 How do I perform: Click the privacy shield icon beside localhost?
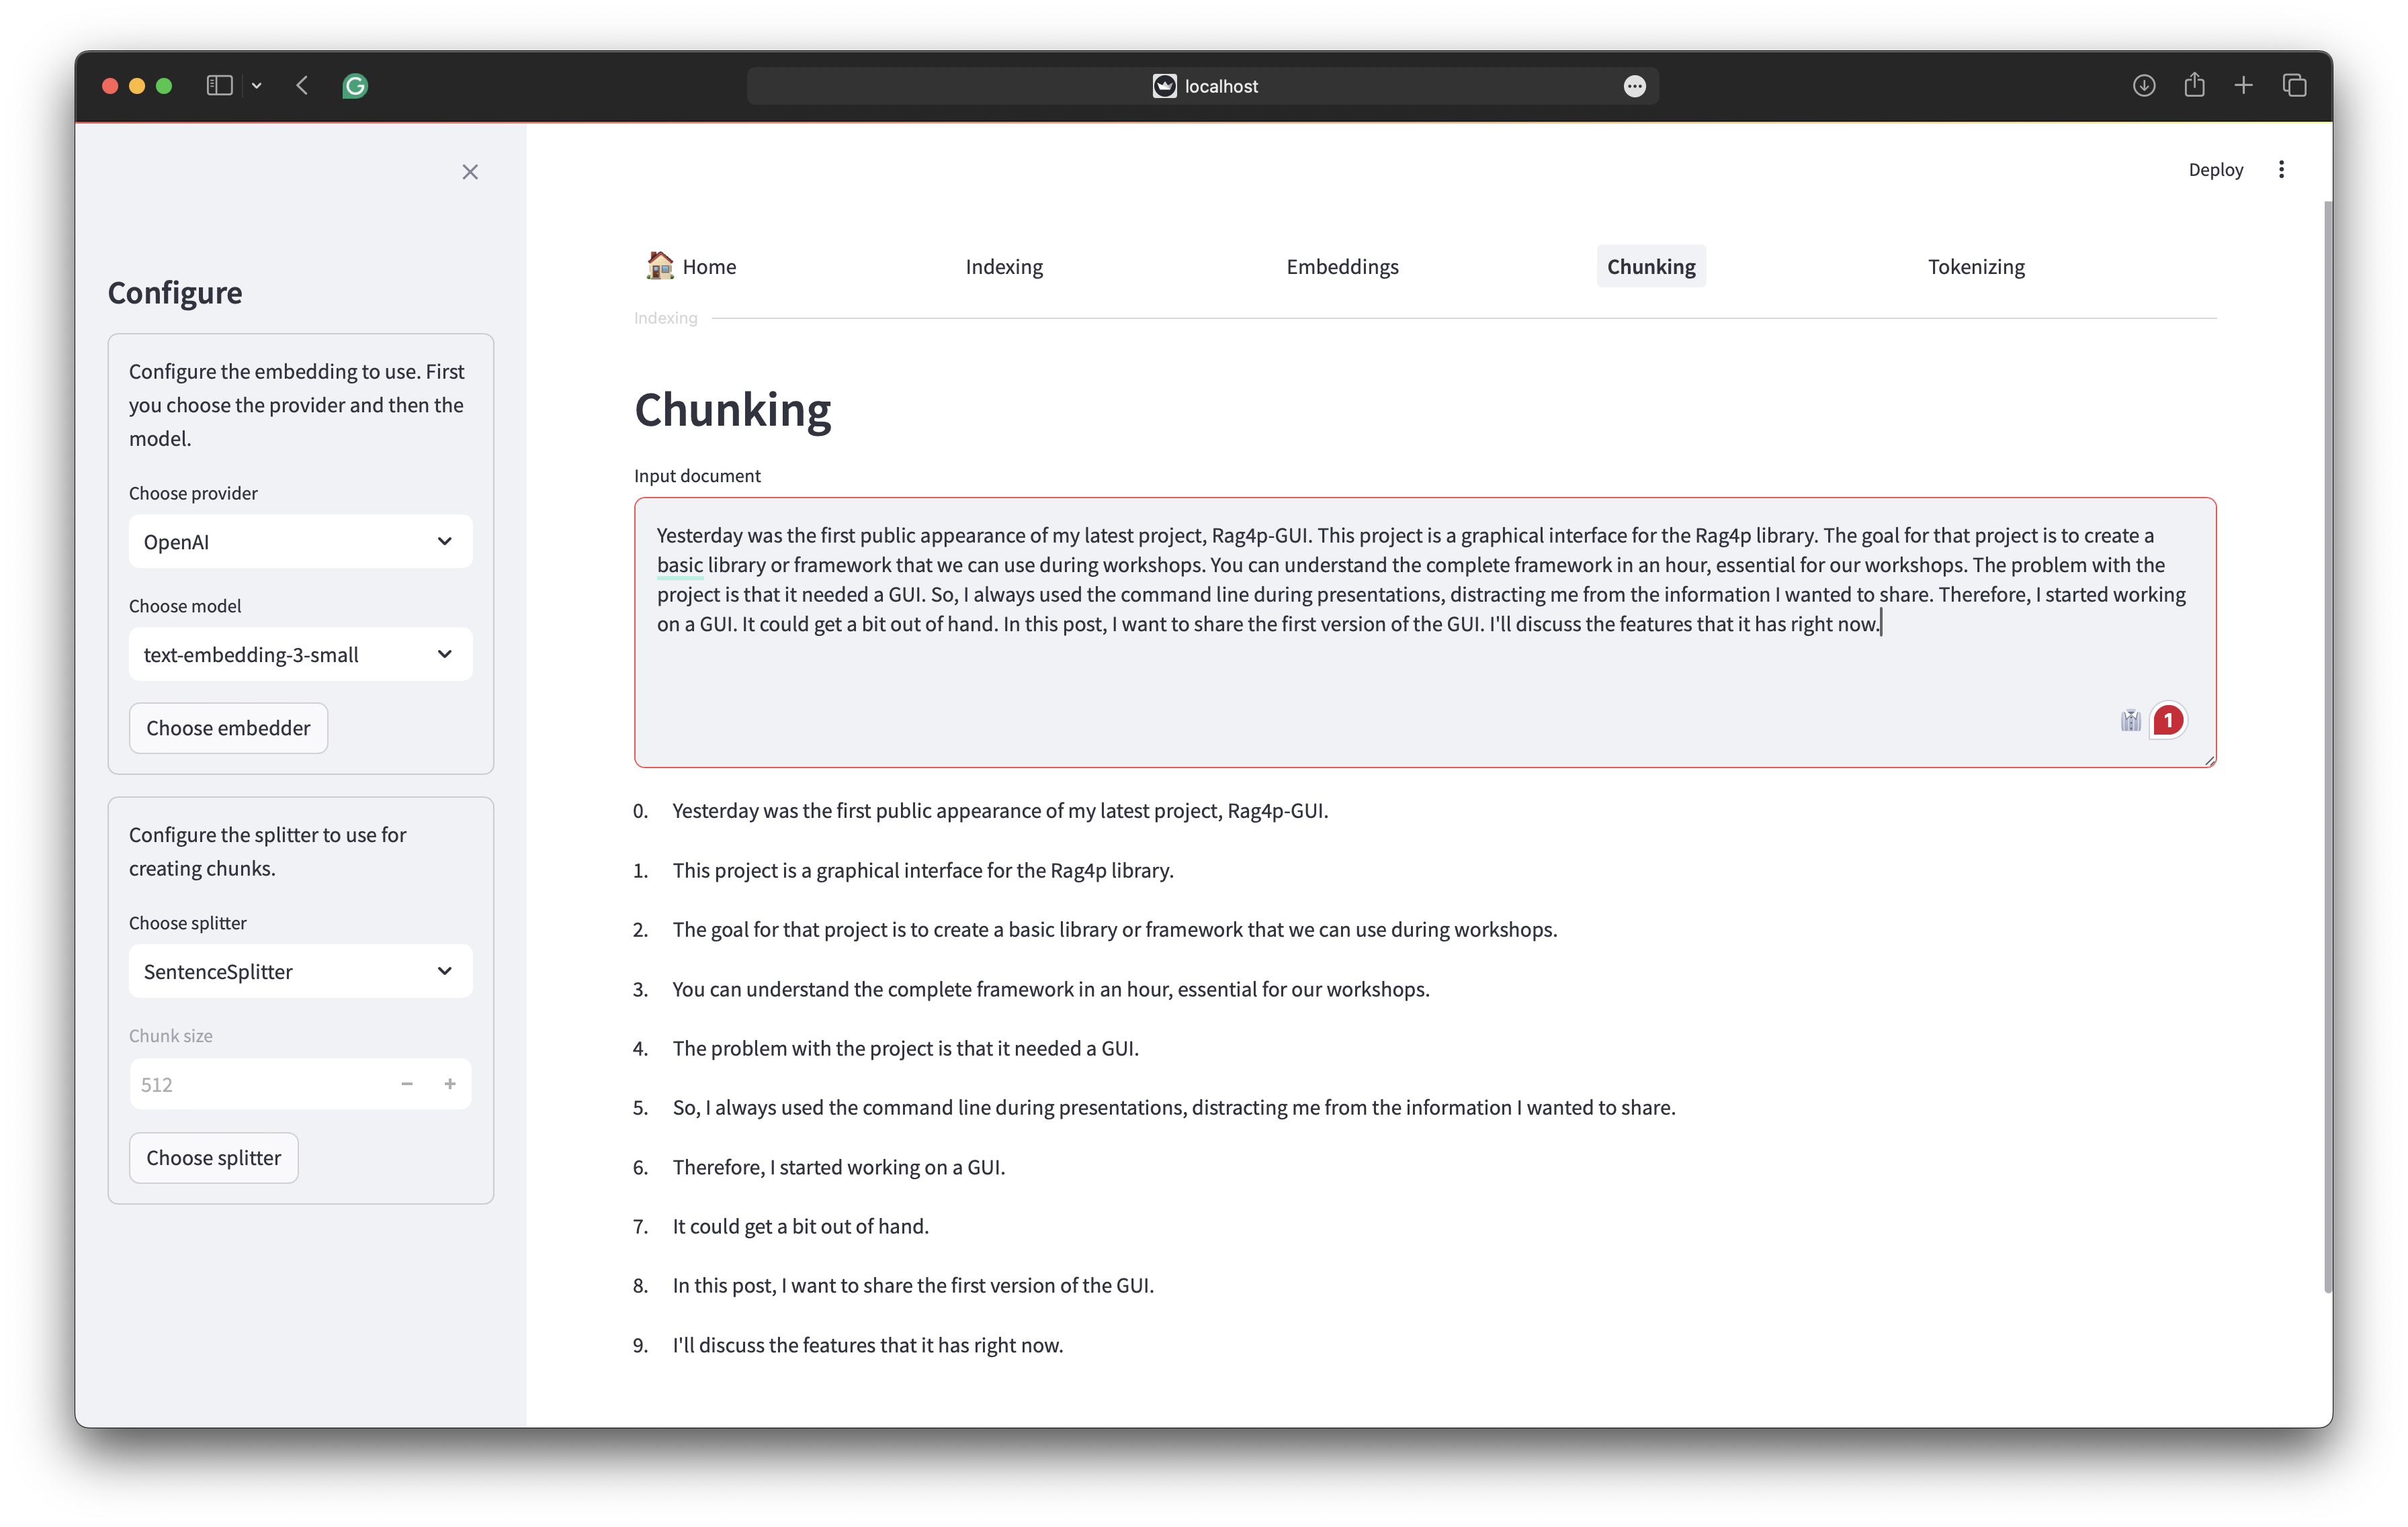click(1164, 86)
